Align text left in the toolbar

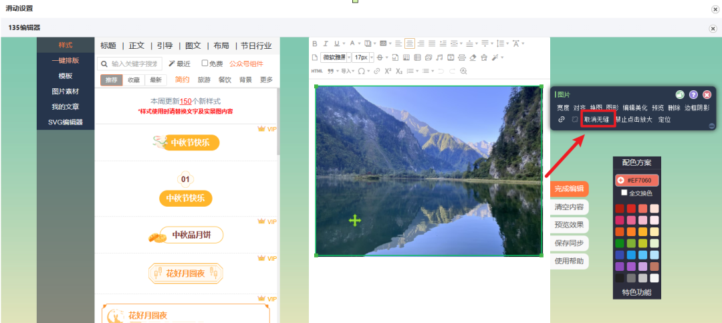tap(398, 43)
